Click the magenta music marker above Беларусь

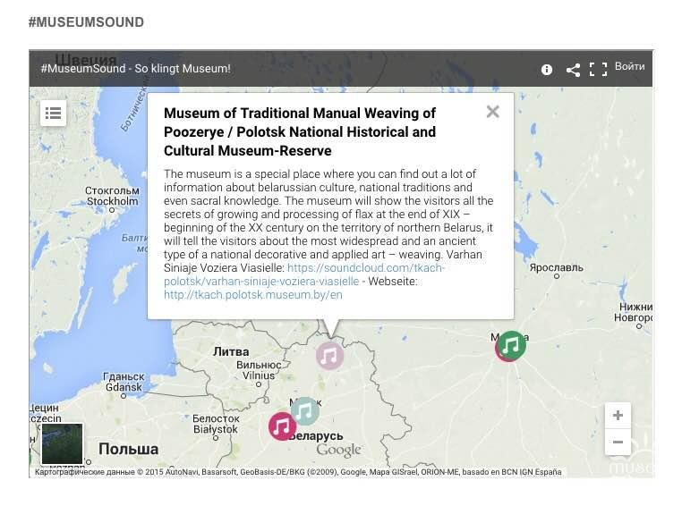coord(283,426)
